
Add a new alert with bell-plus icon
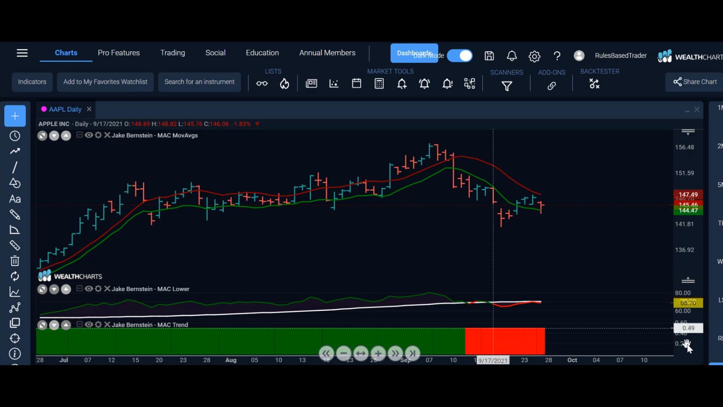point(402,83)
